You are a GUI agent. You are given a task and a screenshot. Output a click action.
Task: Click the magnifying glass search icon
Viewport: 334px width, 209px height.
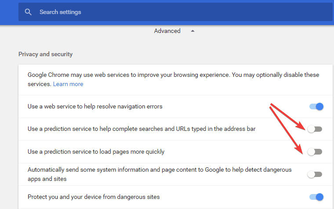coord(28,12)
